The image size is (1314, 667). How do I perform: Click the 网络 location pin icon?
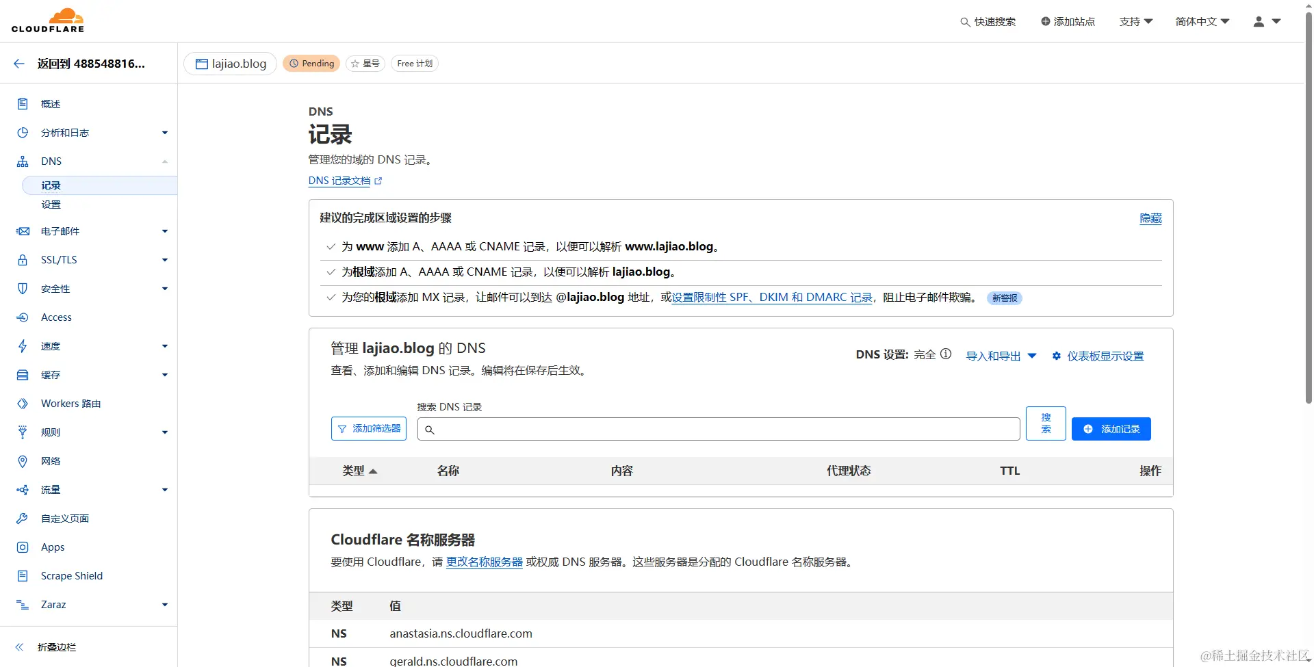[x=23, y=461]
